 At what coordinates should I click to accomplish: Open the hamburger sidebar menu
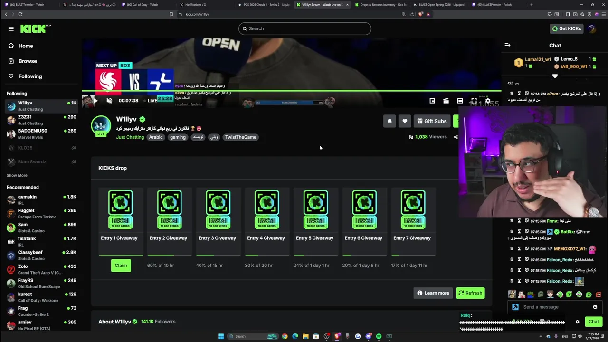(11, 29)
